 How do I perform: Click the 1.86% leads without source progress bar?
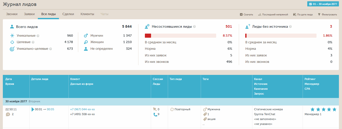[281, 36]
